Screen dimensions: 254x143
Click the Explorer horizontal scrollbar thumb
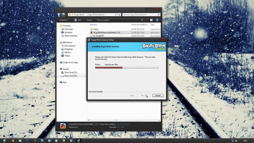click(116, 120)
